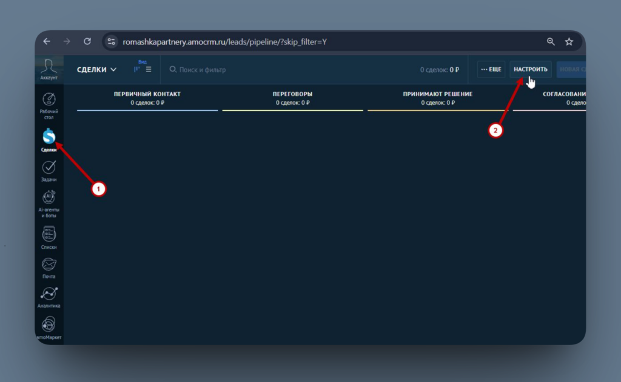Click the "0 сделок: 0 ₽" total counter
Viewport: 621px width, 382px height.
tap(440, 70)
